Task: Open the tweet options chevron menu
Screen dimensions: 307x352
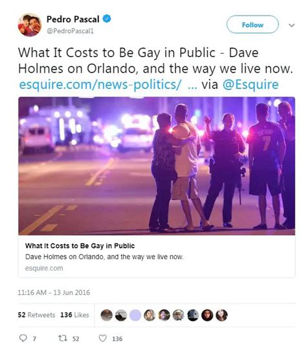Action: [291, 25]
